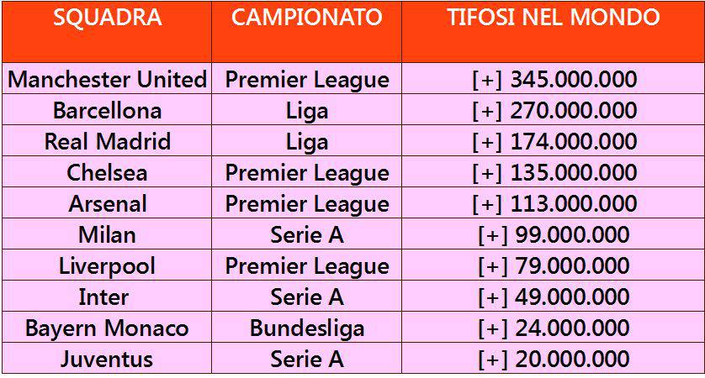Expand the [+] in Milan's row

click(x=491, y=235)
